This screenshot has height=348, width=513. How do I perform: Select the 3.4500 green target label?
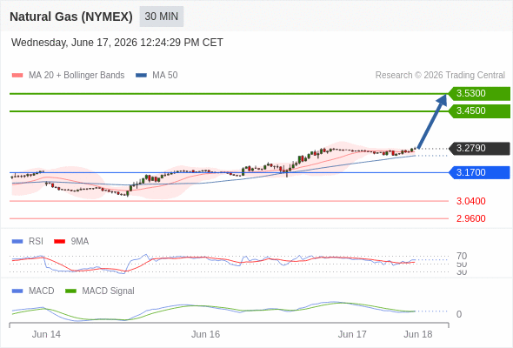click(479, 111)
